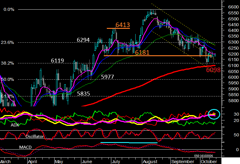Select the 5977 price level annotation
Viewport: 240px width, 164px height.
107,77
